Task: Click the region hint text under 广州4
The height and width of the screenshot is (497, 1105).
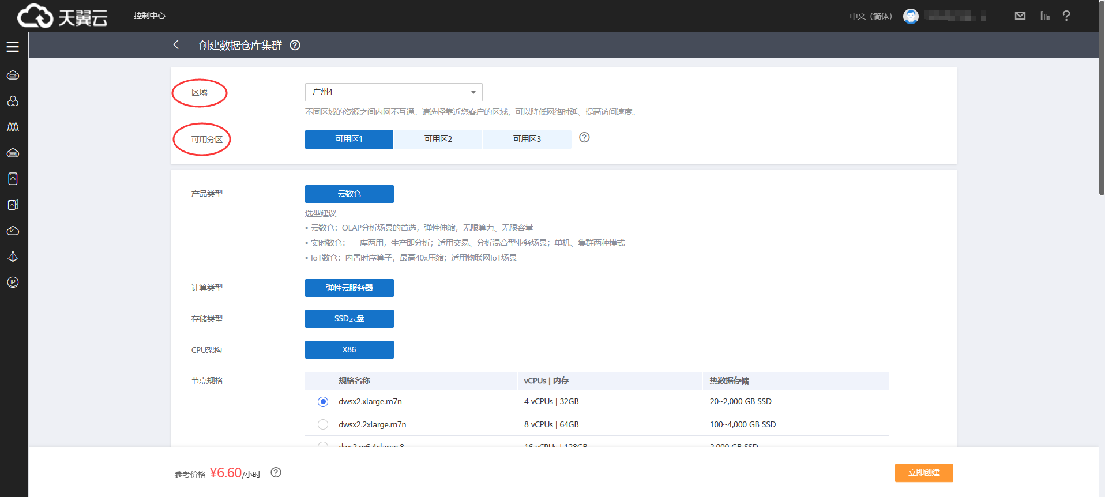Action: (x=472, y=112)
